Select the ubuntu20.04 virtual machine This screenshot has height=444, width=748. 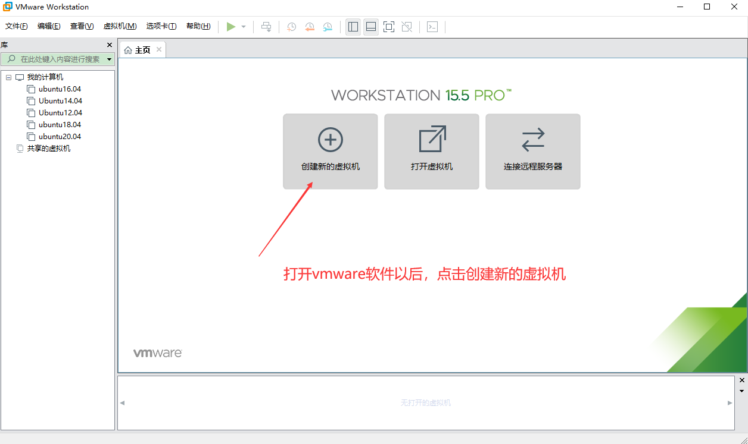[60, 137]
